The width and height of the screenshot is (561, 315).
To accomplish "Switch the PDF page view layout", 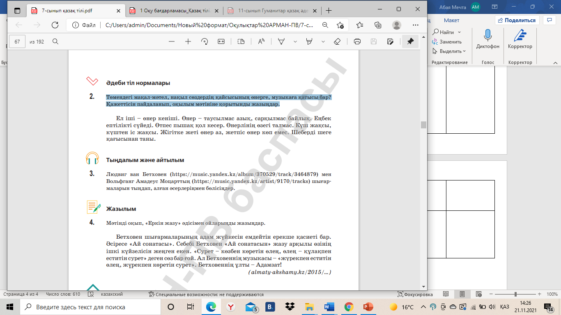I will point(241,41).
